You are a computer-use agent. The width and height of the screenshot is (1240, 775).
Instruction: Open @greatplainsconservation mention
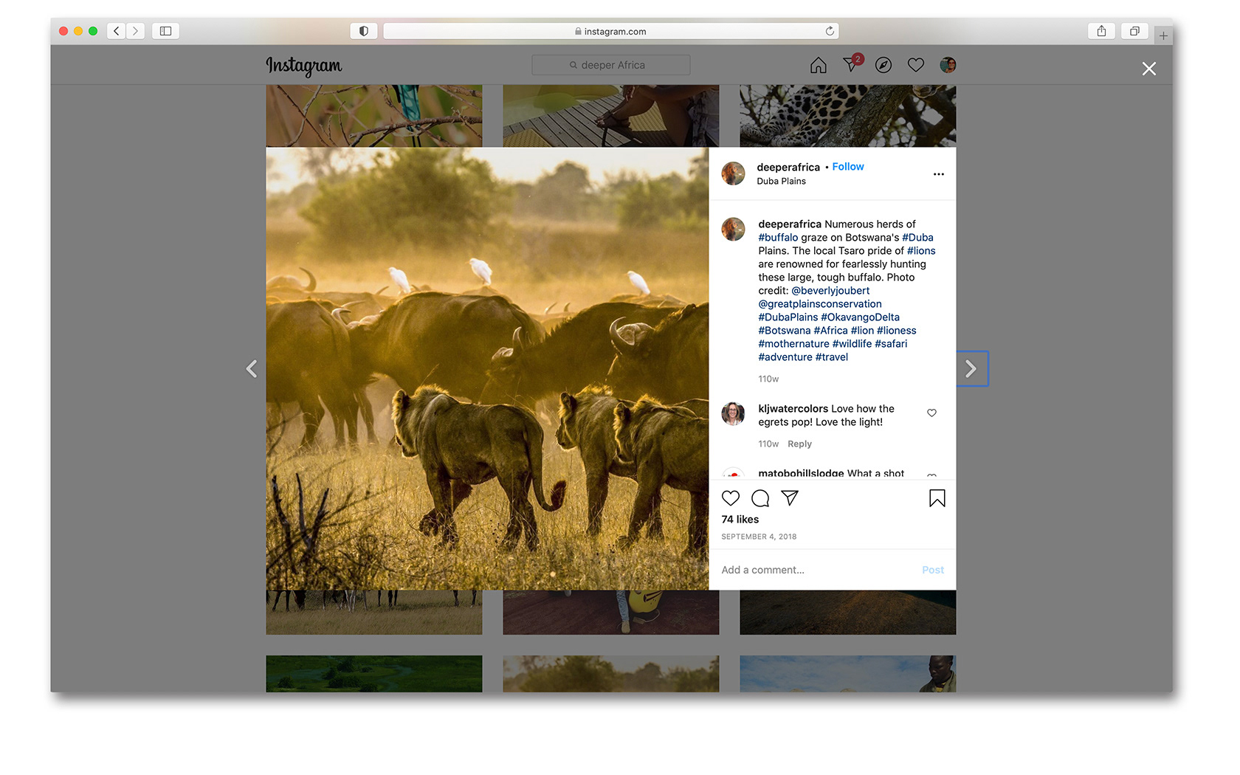click(820, 304)
